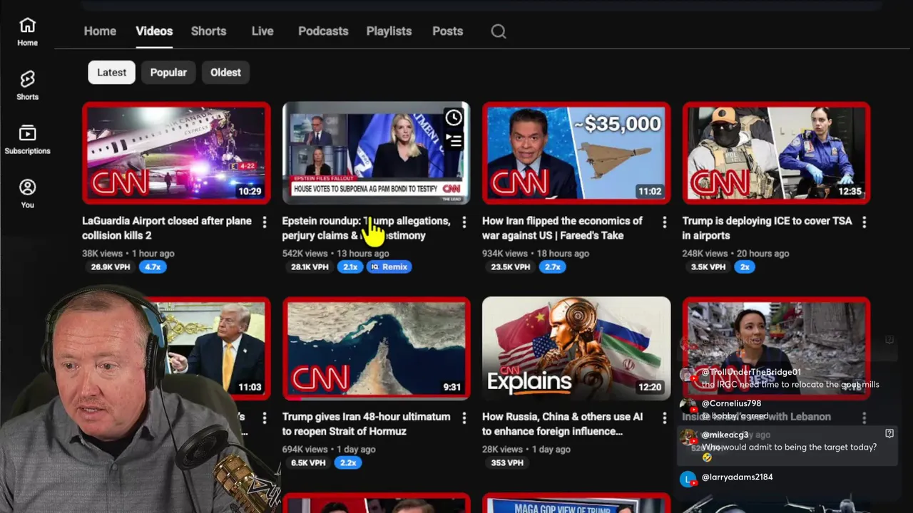Open title 'How Iran flipped the economics of war'
This screenshot has width=913, height=513.
[x=562, y=228]
